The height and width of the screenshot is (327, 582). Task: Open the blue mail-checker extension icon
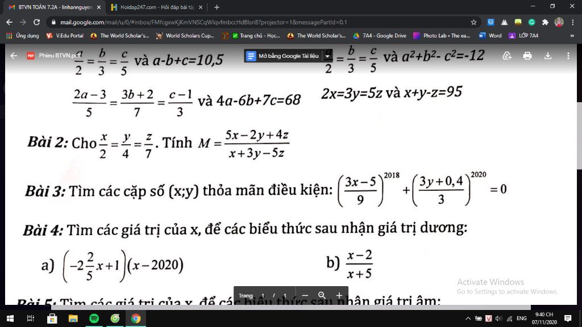490,22
